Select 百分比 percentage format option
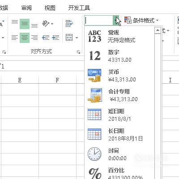The image size is (179, 179). coord(119,172)
